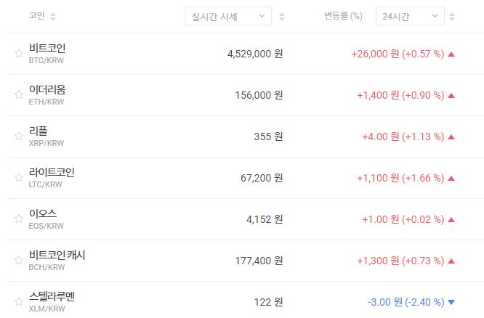Add Stellar Lumens to favorites star

(x=19, y=301)
